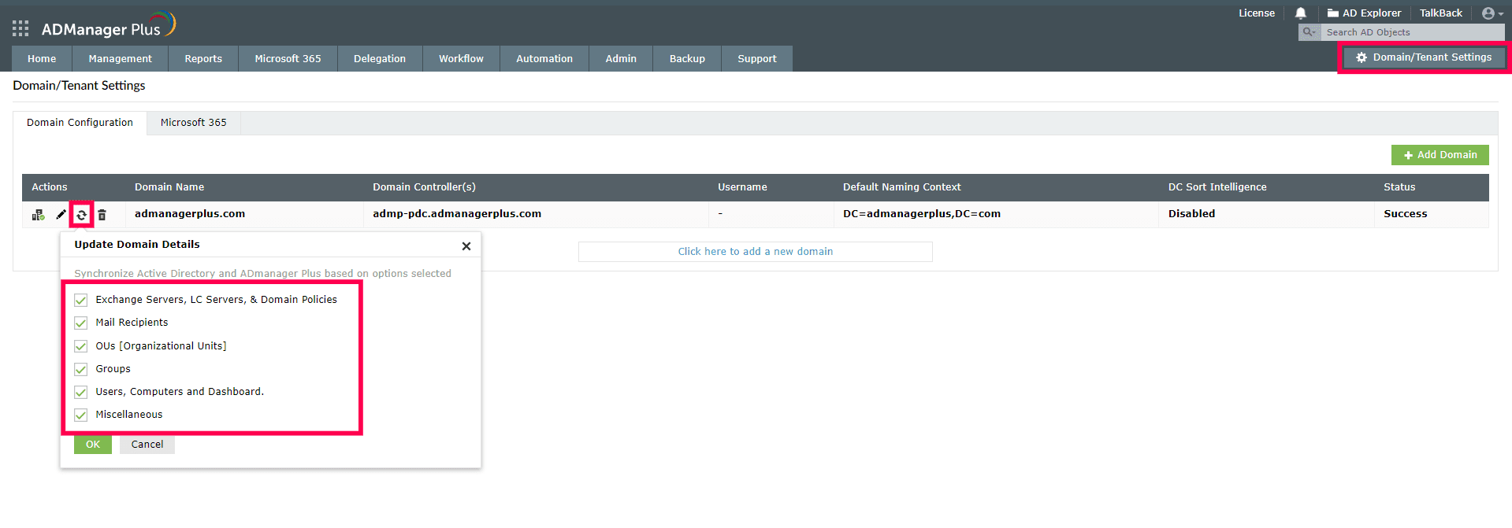Open the user account avatar menu
Screen dimensions: 1512x528
tap(1492, 13)
